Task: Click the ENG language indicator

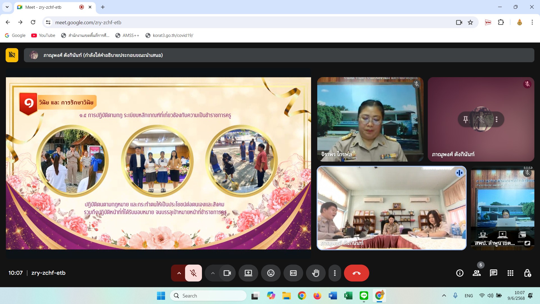Action: pos(469,296)
